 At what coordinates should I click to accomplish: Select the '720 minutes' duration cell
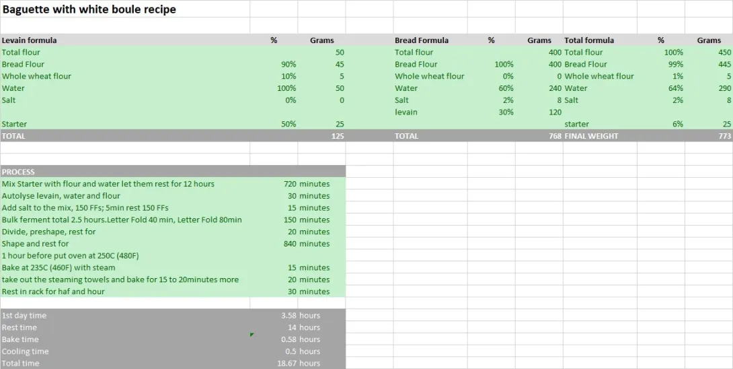coord(307,184)
